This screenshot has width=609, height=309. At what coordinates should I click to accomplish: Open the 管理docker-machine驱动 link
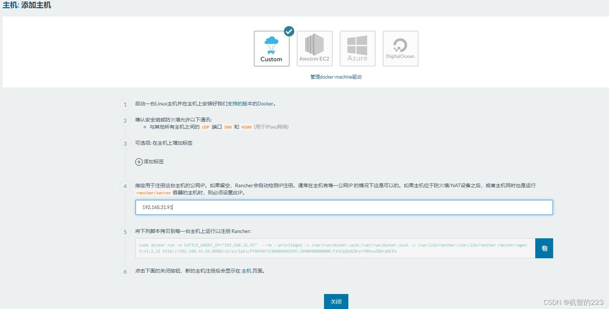[x=336, y=77]
